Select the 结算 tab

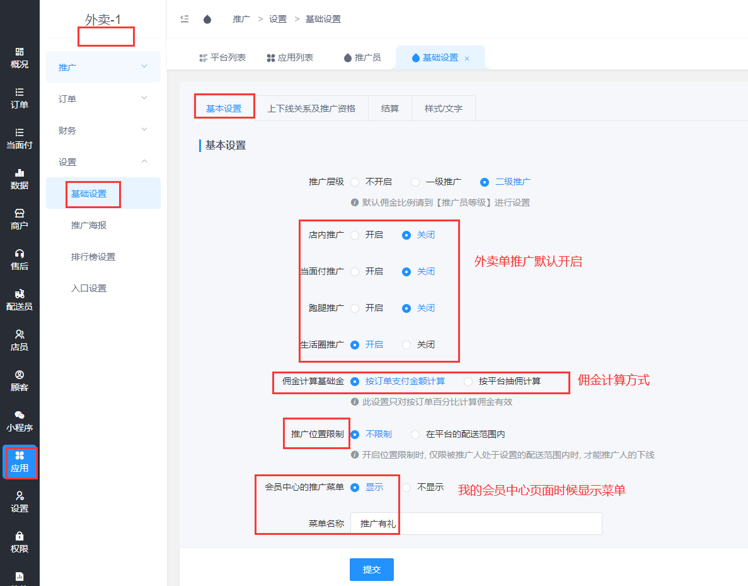pyautogui.click(x=389, y=108)
